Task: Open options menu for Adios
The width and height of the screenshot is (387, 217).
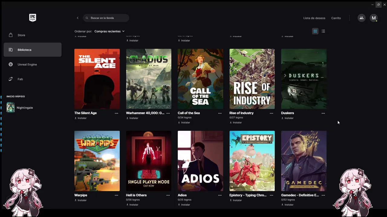Action: (x=220, y=195)
